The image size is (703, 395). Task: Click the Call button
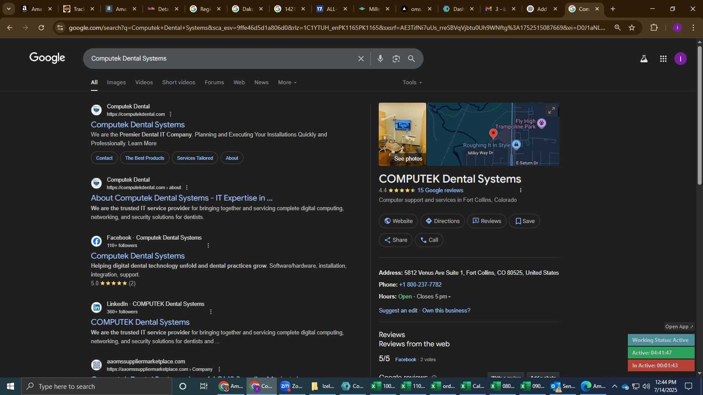tap(429, 240)
